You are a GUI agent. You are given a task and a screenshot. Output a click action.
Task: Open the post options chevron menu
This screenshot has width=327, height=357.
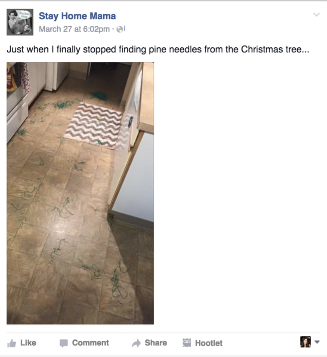click(317, 15)
